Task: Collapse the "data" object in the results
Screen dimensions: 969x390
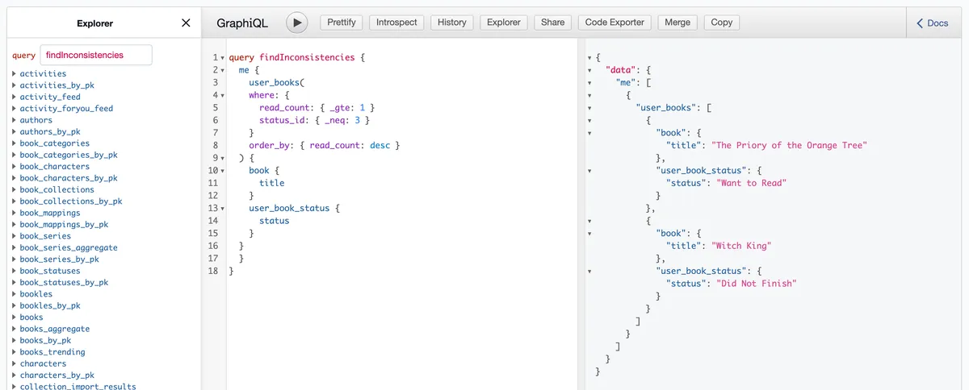Action: click(x=590, y=70)
